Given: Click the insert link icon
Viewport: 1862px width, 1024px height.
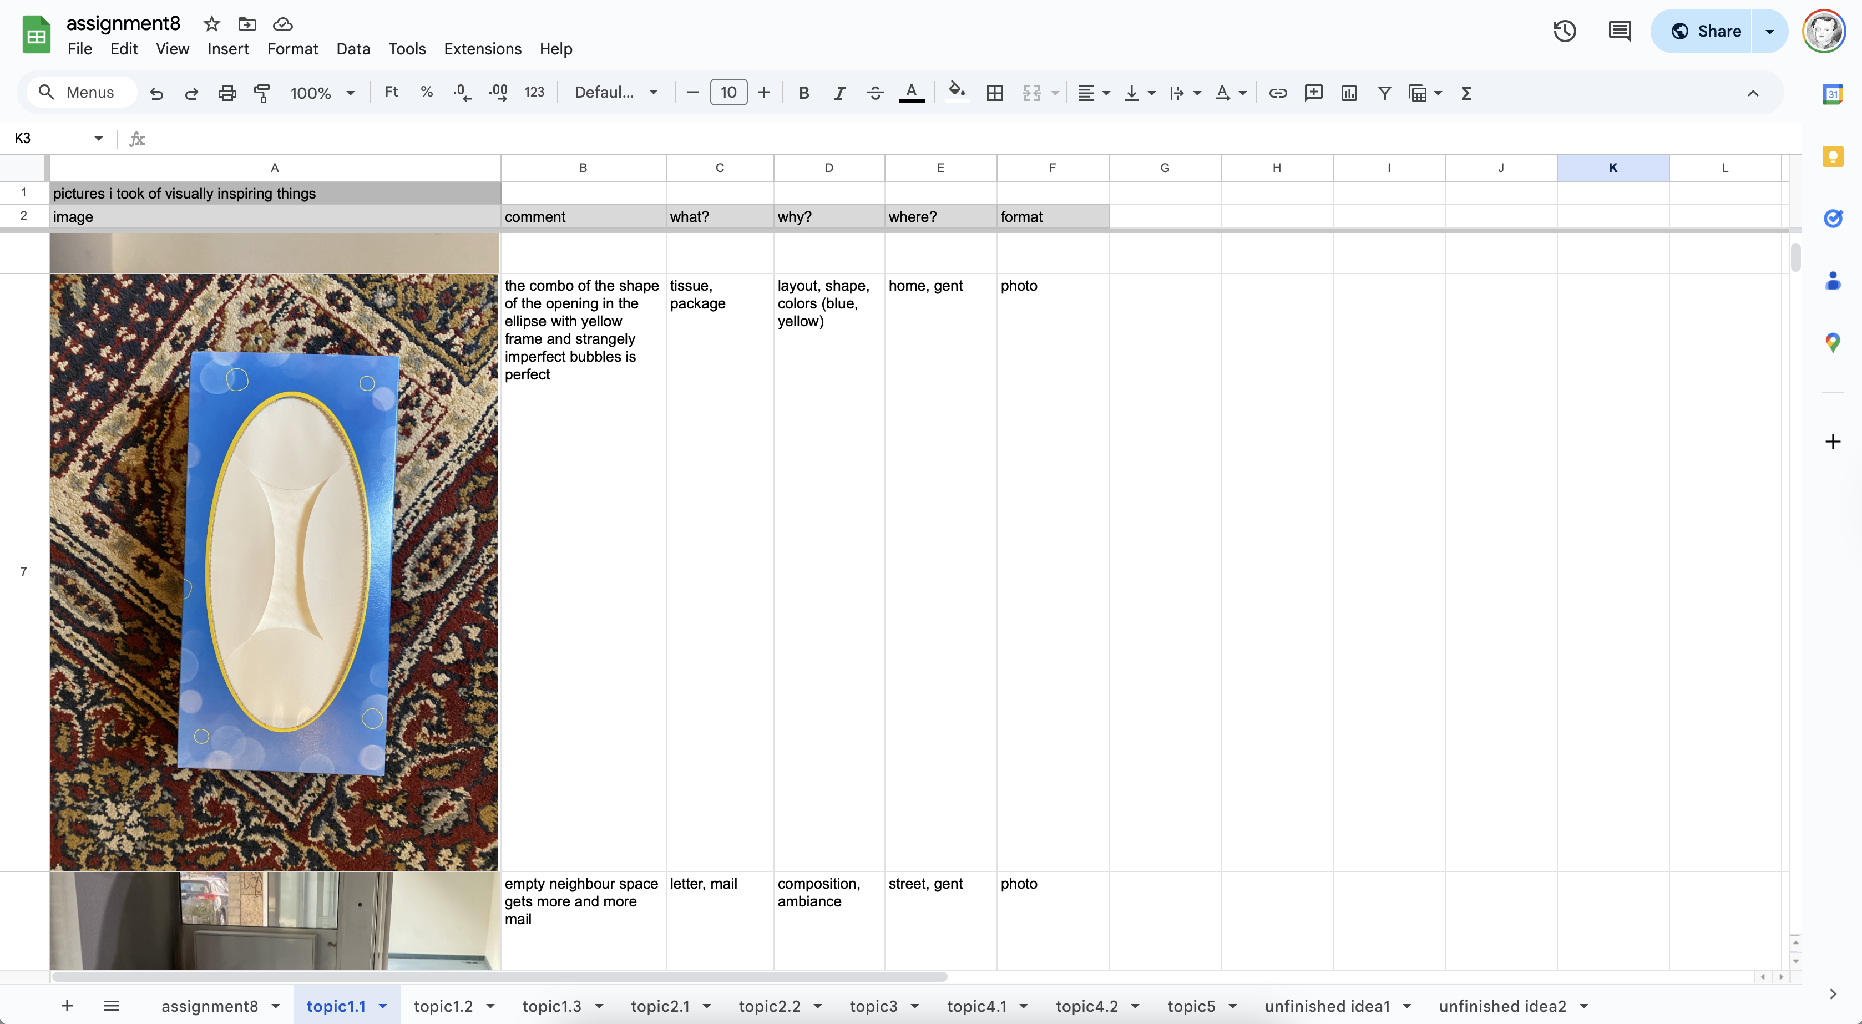Looking at the screenshot, I should point(1277,93).
